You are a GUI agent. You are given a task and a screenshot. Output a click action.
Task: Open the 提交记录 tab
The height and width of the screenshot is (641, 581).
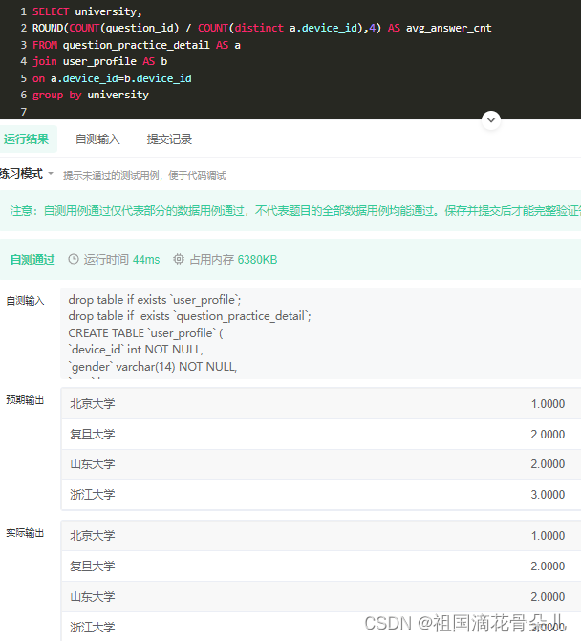pyautogui.click(x=169, y=139)
